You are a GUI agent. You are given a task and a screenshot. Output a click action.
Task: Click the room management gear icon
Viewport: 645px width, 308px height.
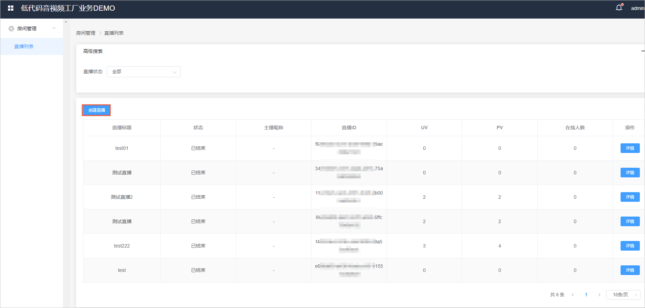[x=11, y=29]
